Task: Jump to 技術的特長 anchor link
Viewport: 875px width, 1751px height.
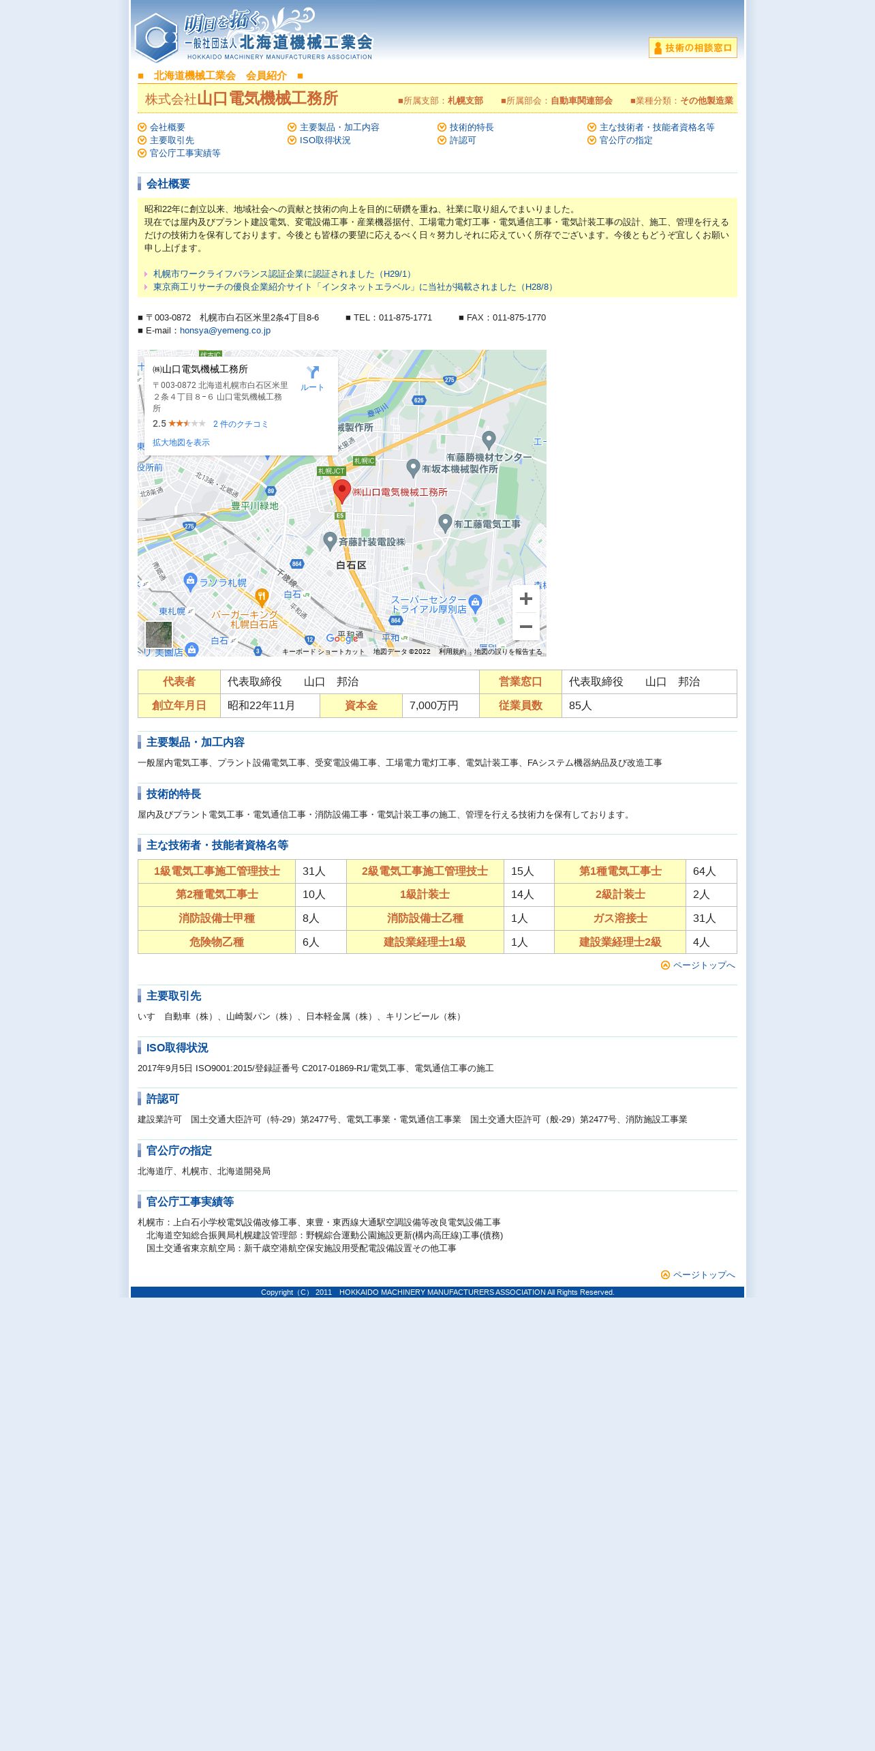Action: [472, 128]
